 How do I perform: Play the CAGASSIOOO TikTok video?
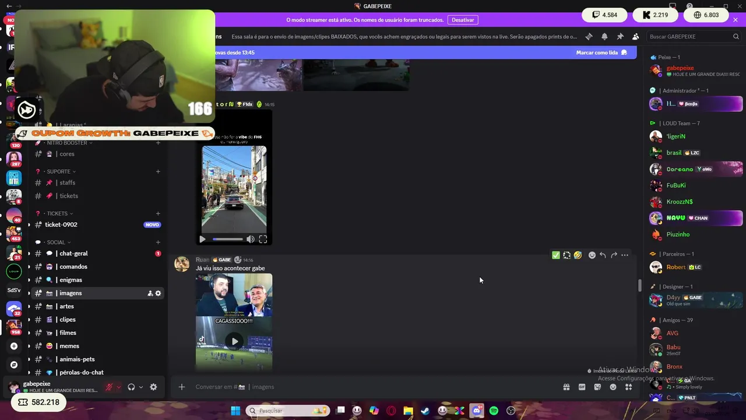click(x=234, y=341)
